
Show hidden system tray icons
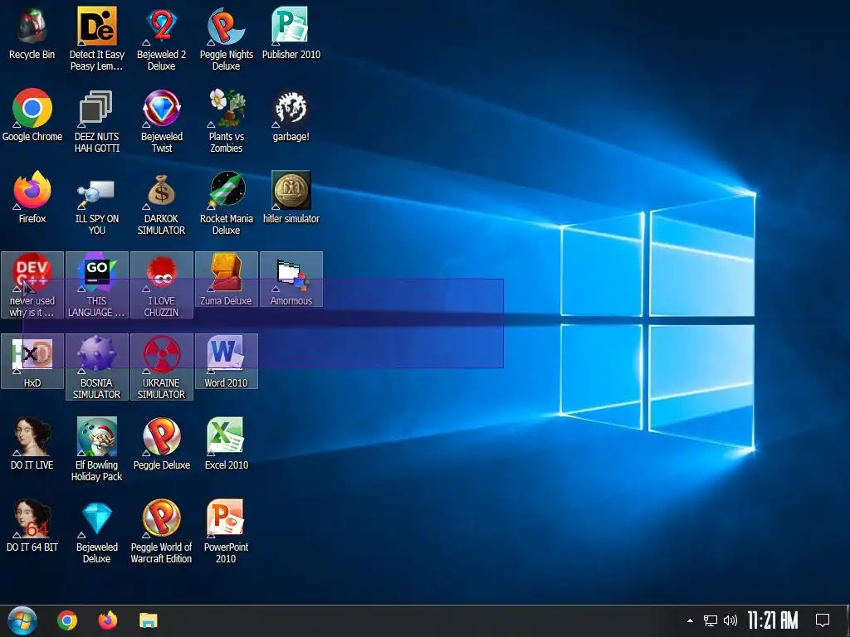click(x=690, y=620)
